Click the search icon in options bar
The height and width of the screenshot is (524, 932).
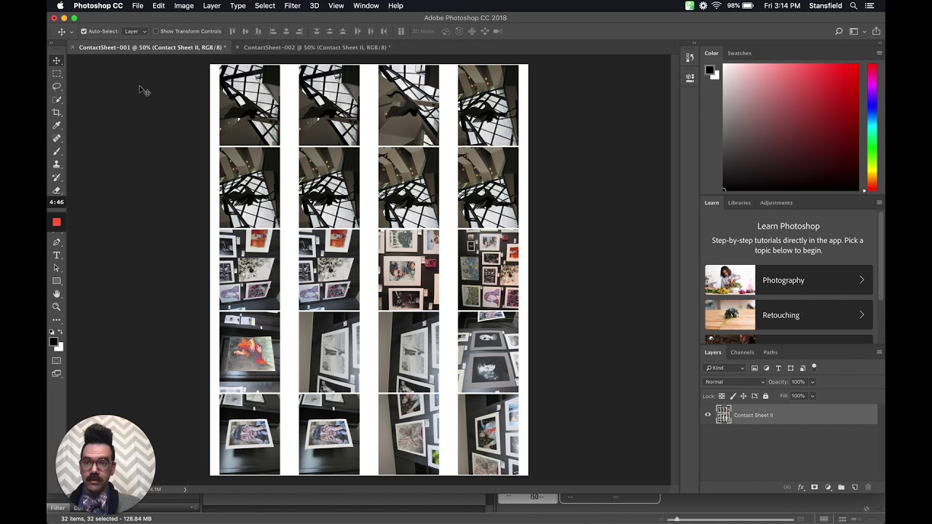(x=839, y=31)
